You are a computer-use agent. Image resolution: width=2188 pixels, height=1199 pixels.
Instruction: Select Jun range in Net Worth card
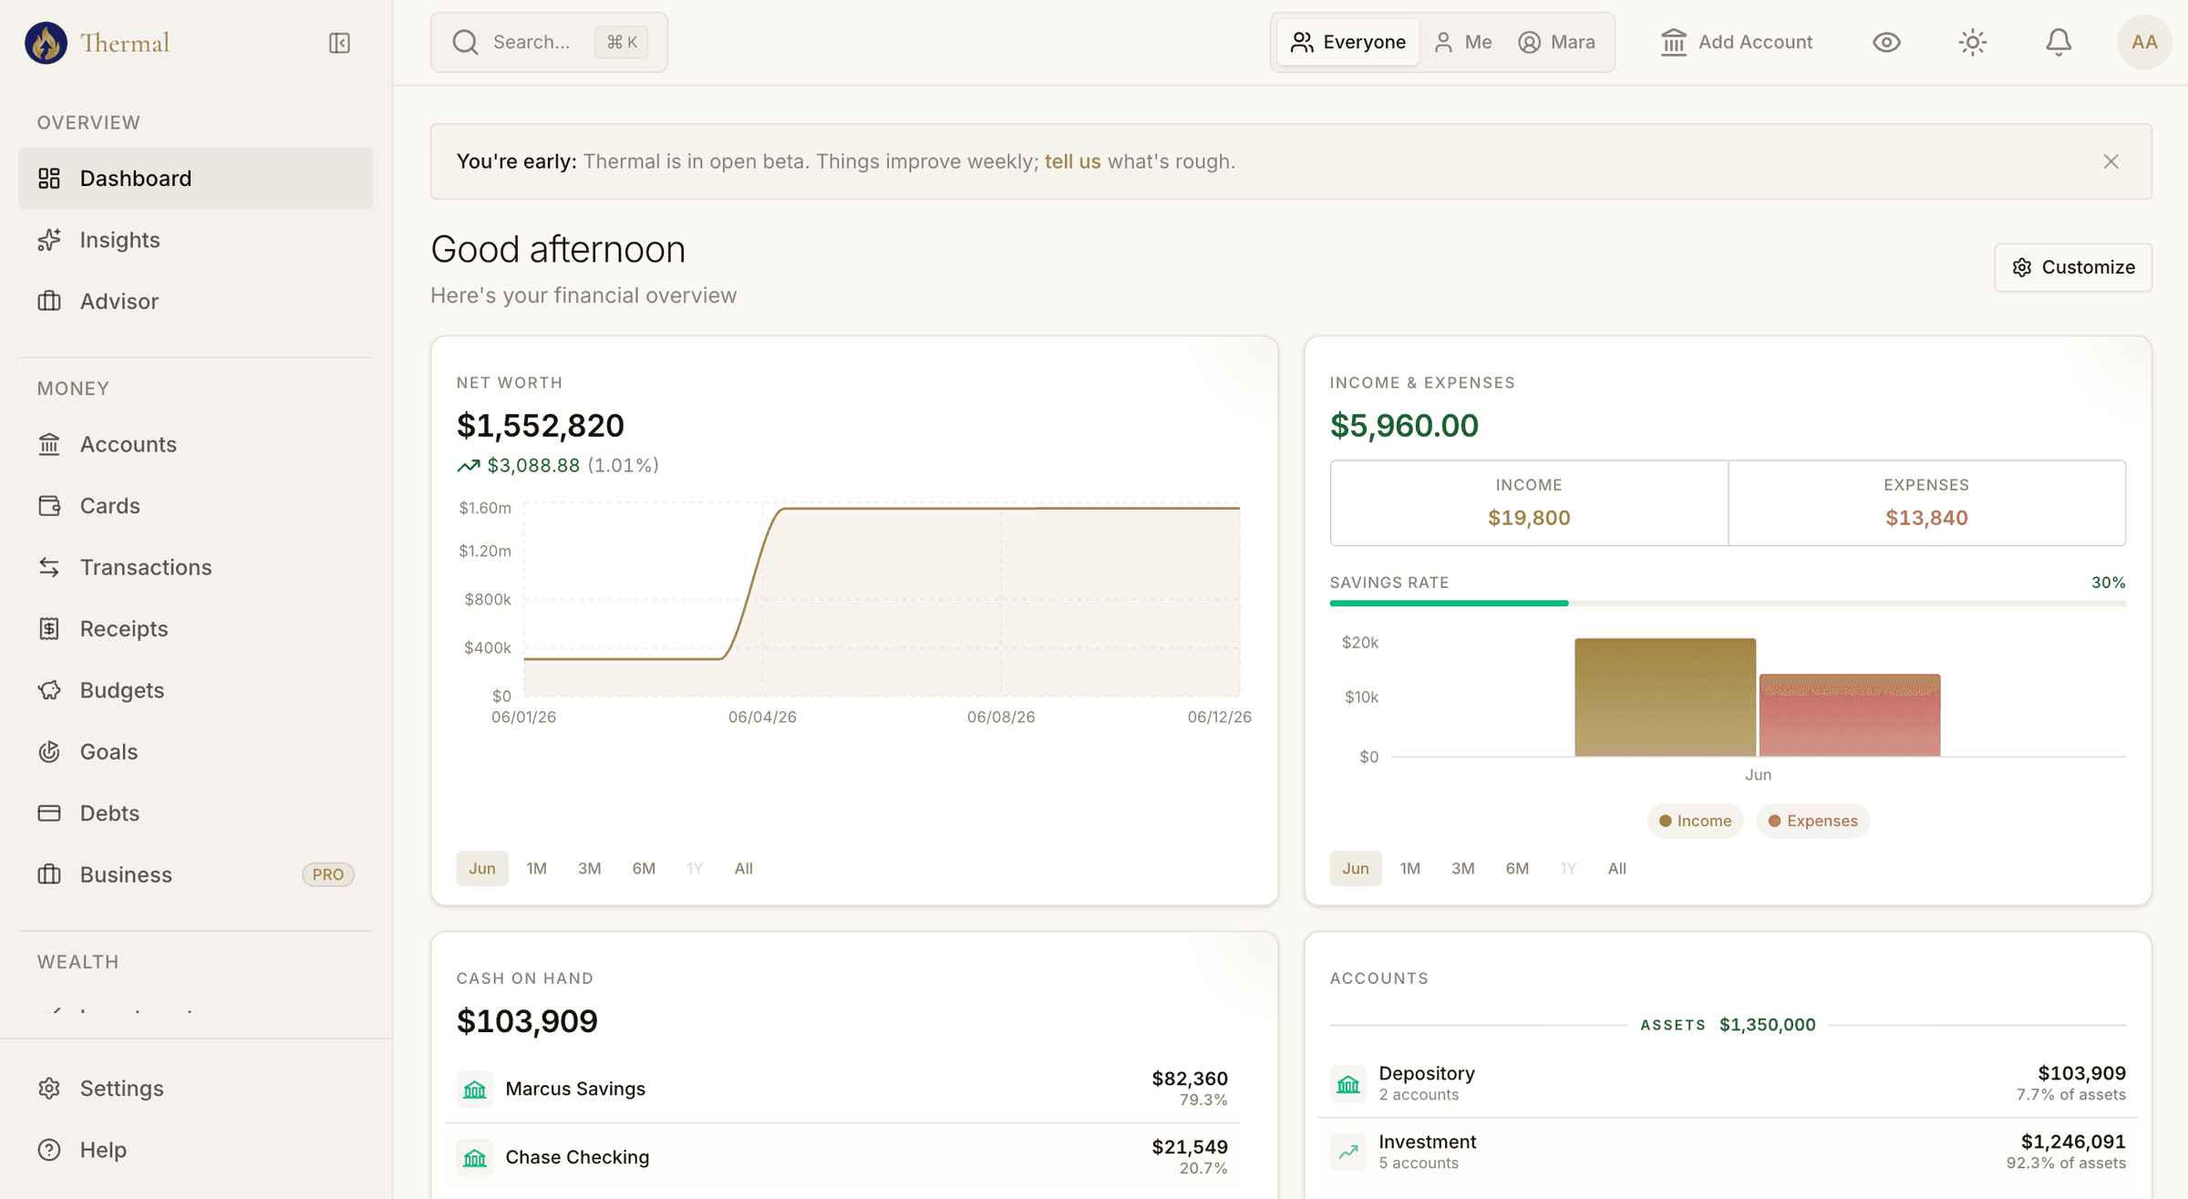pos(482,868)
